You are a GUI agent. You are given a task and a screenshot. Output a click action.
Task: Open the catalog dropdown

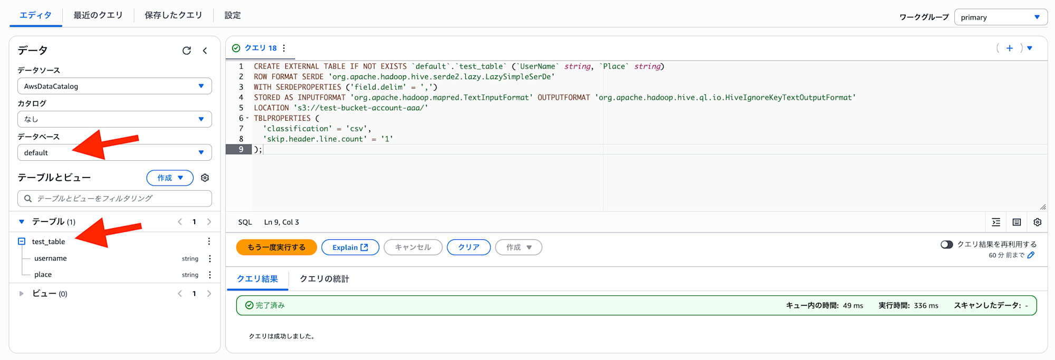[114, 119]
